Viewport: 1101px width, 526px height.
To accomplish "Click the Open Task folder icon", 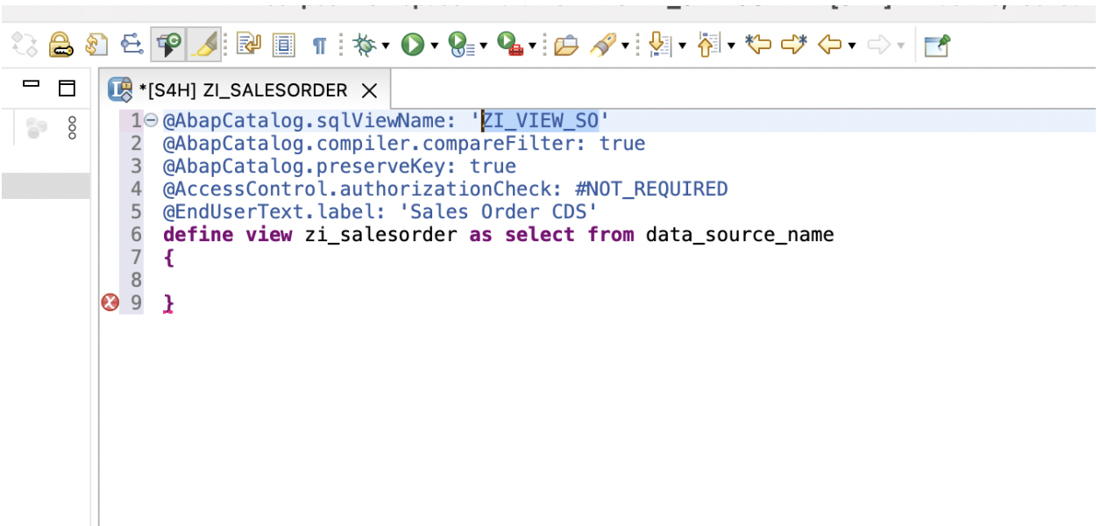I will coord(566,45).
